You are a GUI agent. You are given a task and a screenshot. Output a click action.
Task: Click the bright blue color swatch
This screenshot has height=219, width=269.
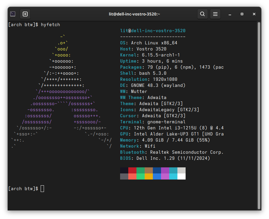pos(157,176)
